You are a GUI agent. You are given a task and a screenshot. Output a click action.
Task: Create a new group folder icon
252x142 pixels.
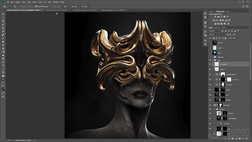click(240, 139)
